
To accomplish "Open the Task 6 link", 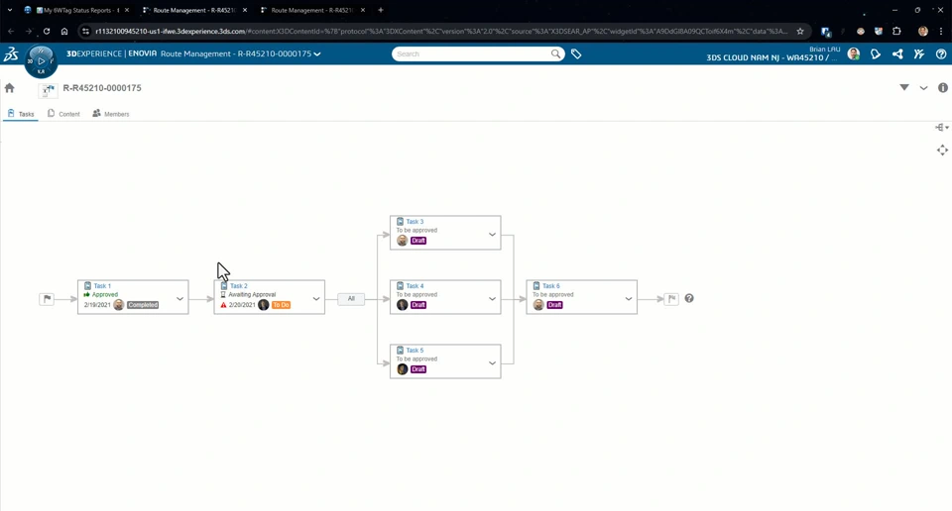I will point(551,286).
